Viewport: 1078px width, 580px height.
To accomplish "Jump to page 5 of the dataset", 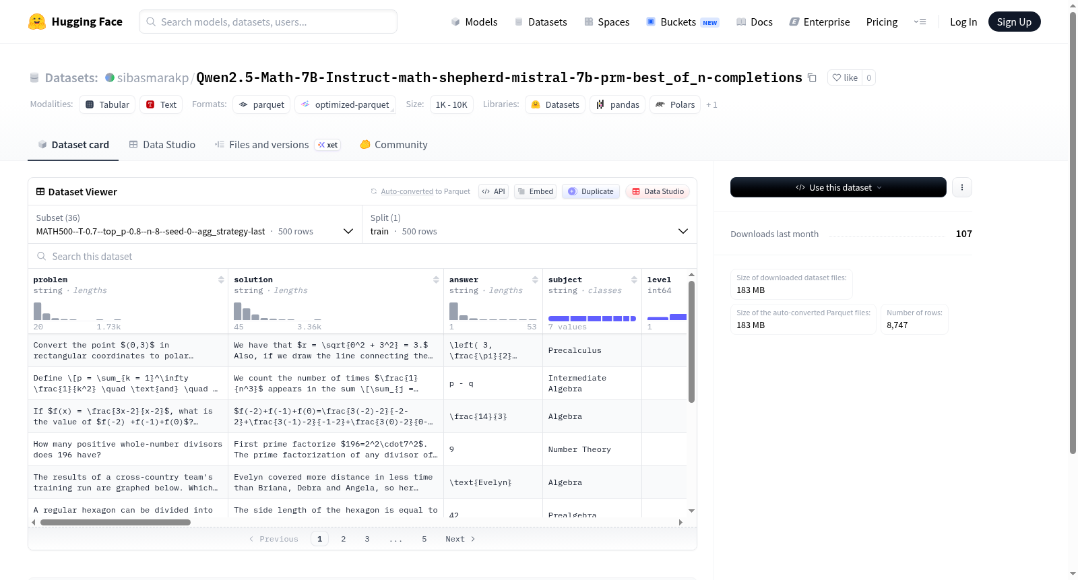I will (x=424, y=539).
